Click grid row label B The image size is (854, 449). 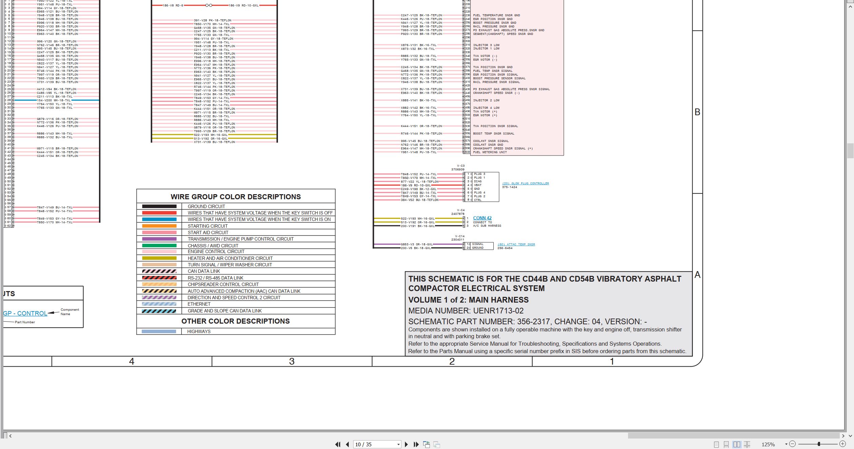[x=697, y=112]
